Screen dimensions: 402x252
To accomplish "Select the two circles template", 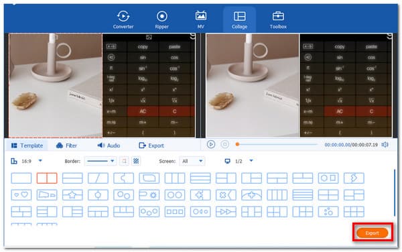I will pos(175,195).
